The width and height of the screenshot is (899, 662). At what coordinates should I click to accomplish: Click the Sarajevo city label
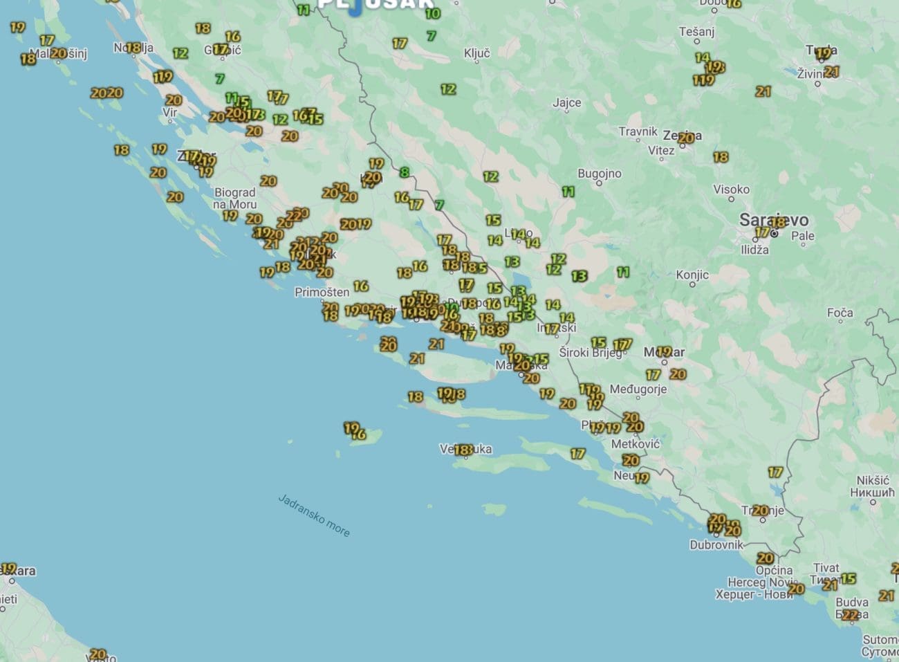point(773,220)
